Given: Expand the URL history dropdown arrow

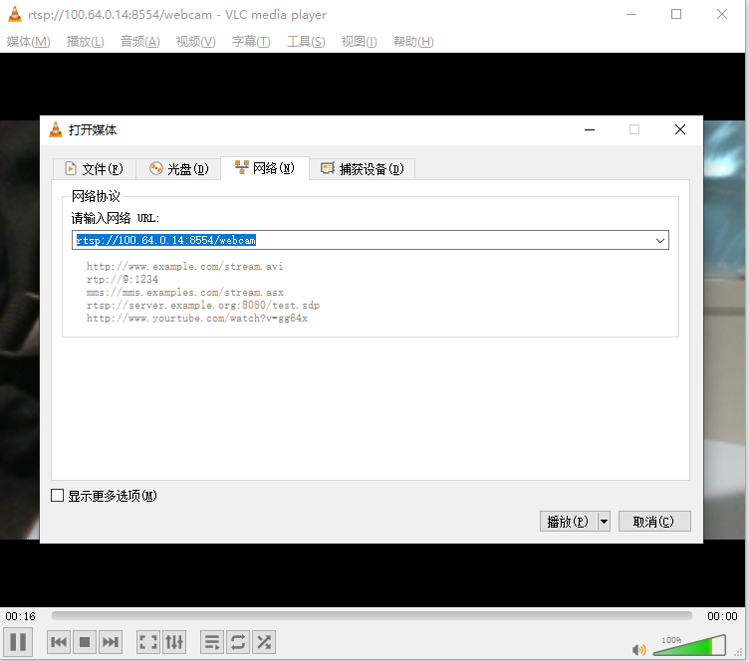Looking at the screenshot, I should (660, 241).
